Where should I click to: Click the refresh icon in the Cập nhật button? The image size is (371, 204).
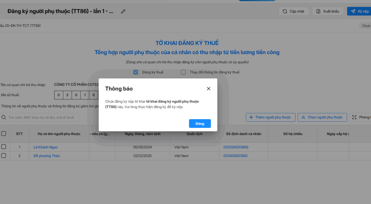click(x=285, y=11)
